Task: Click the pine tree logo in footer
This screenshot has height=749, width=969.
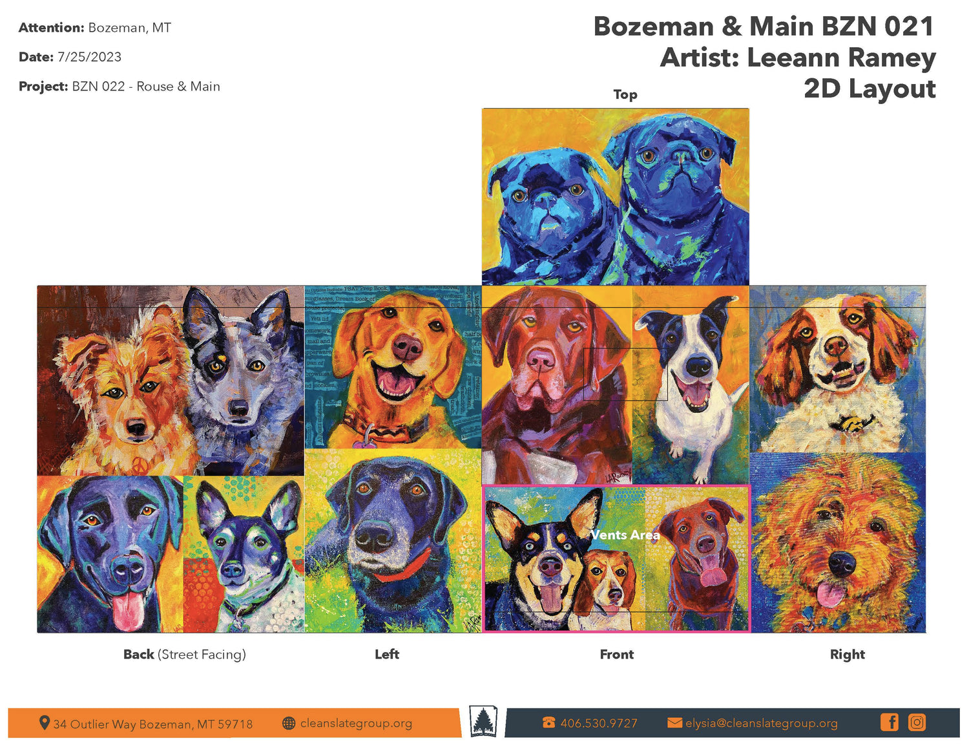Action: pos(483,721)
